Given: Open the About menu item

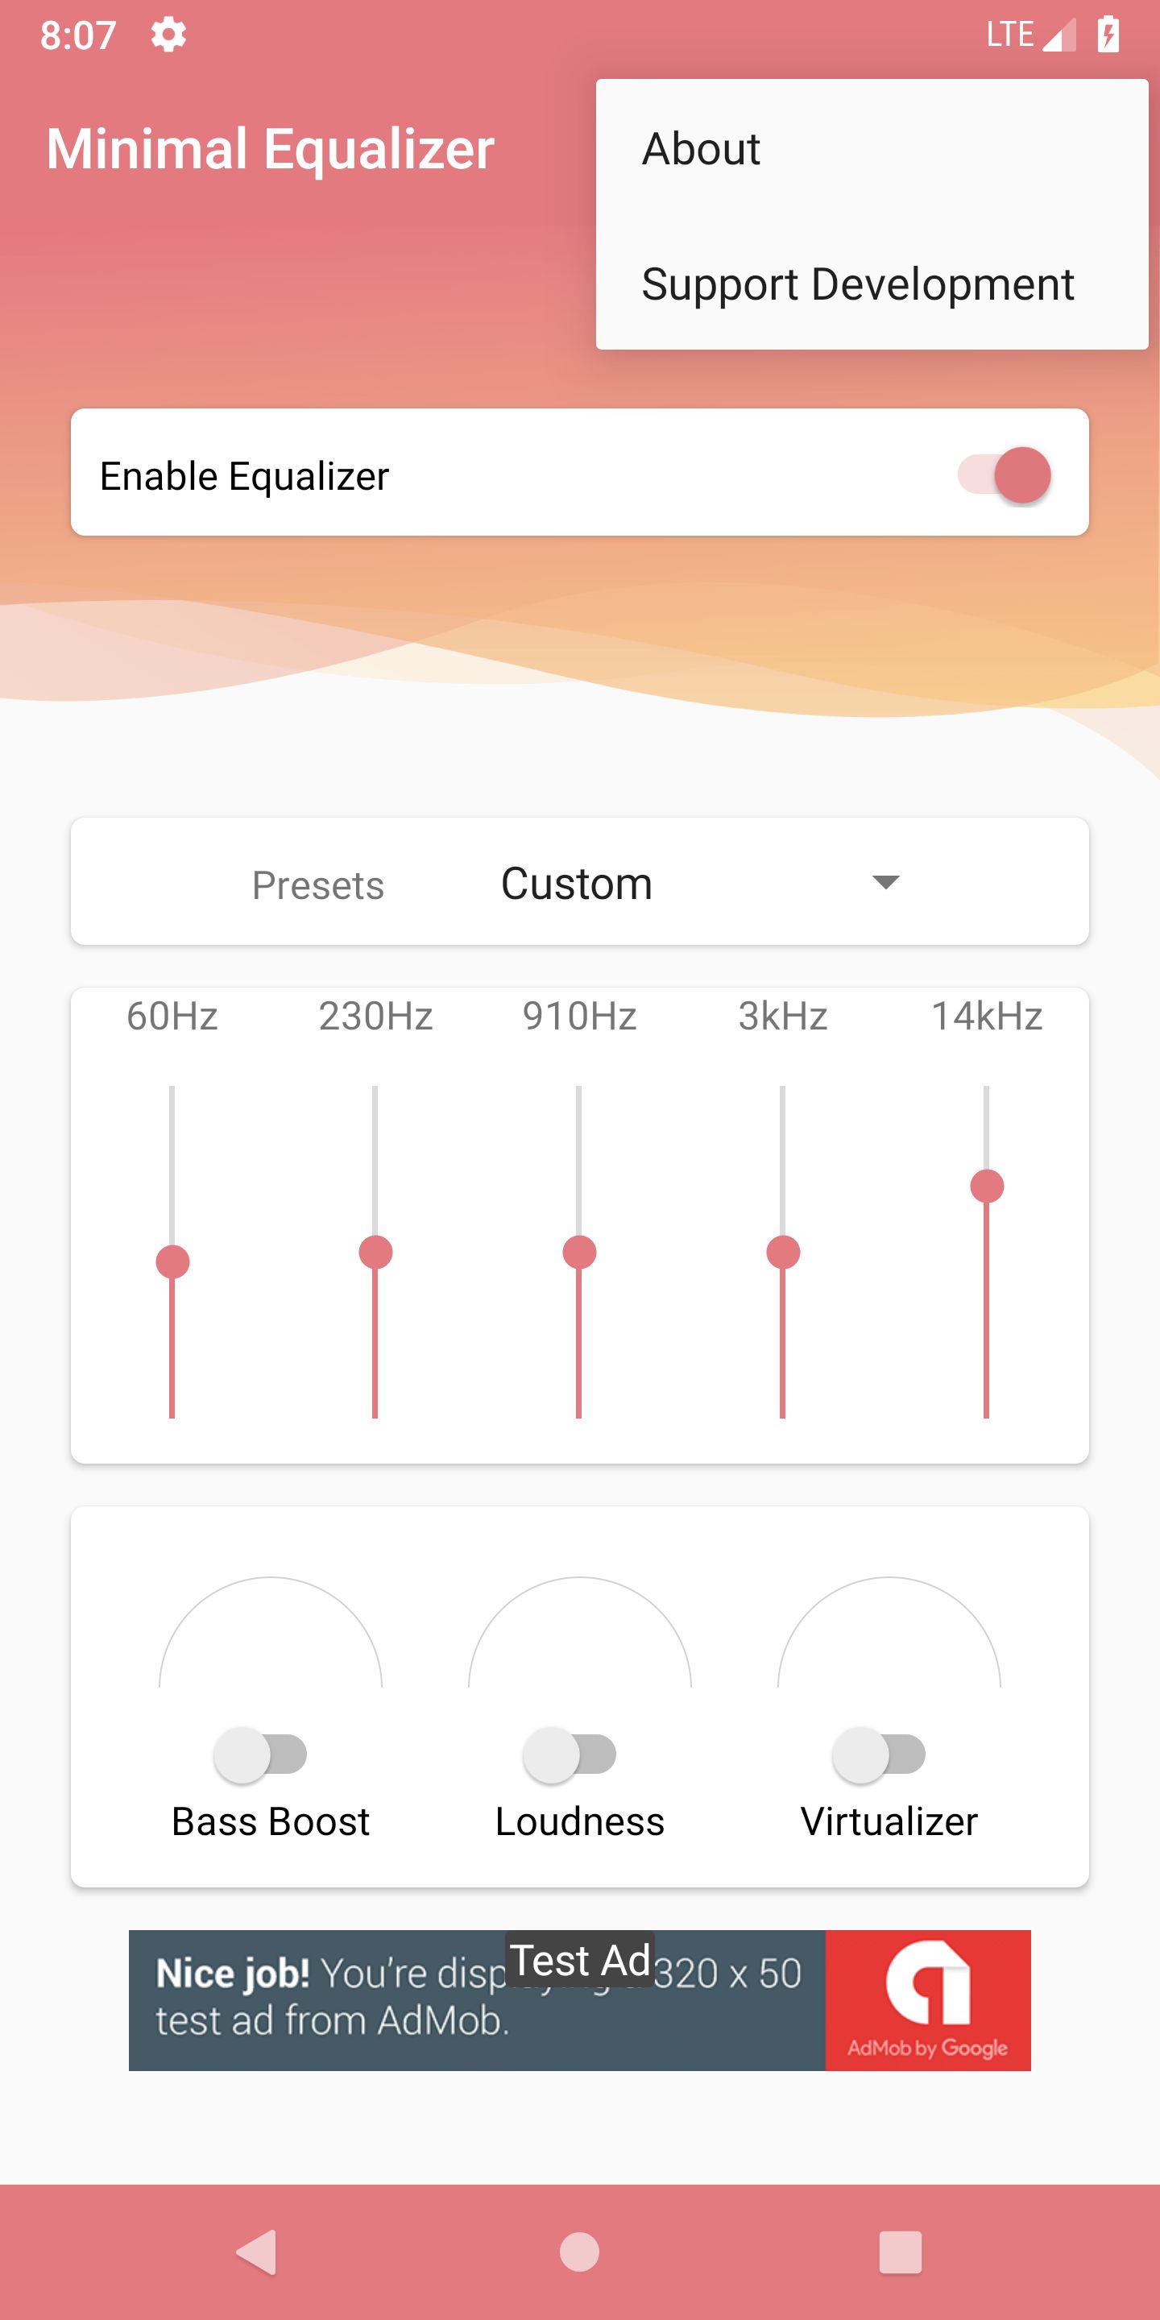Looking at the screenshot, I should [x=701, y=148].
